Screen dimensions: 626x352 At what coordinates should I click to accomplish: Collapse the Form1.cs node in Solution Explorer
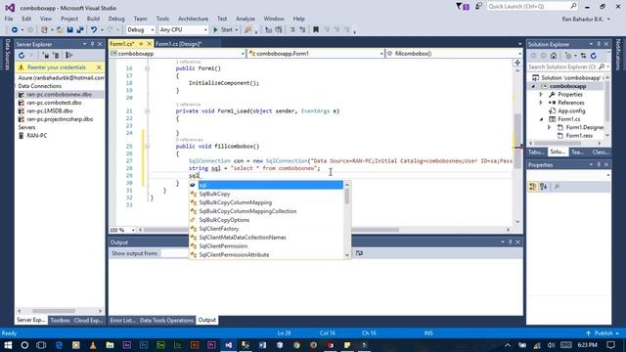541,119
